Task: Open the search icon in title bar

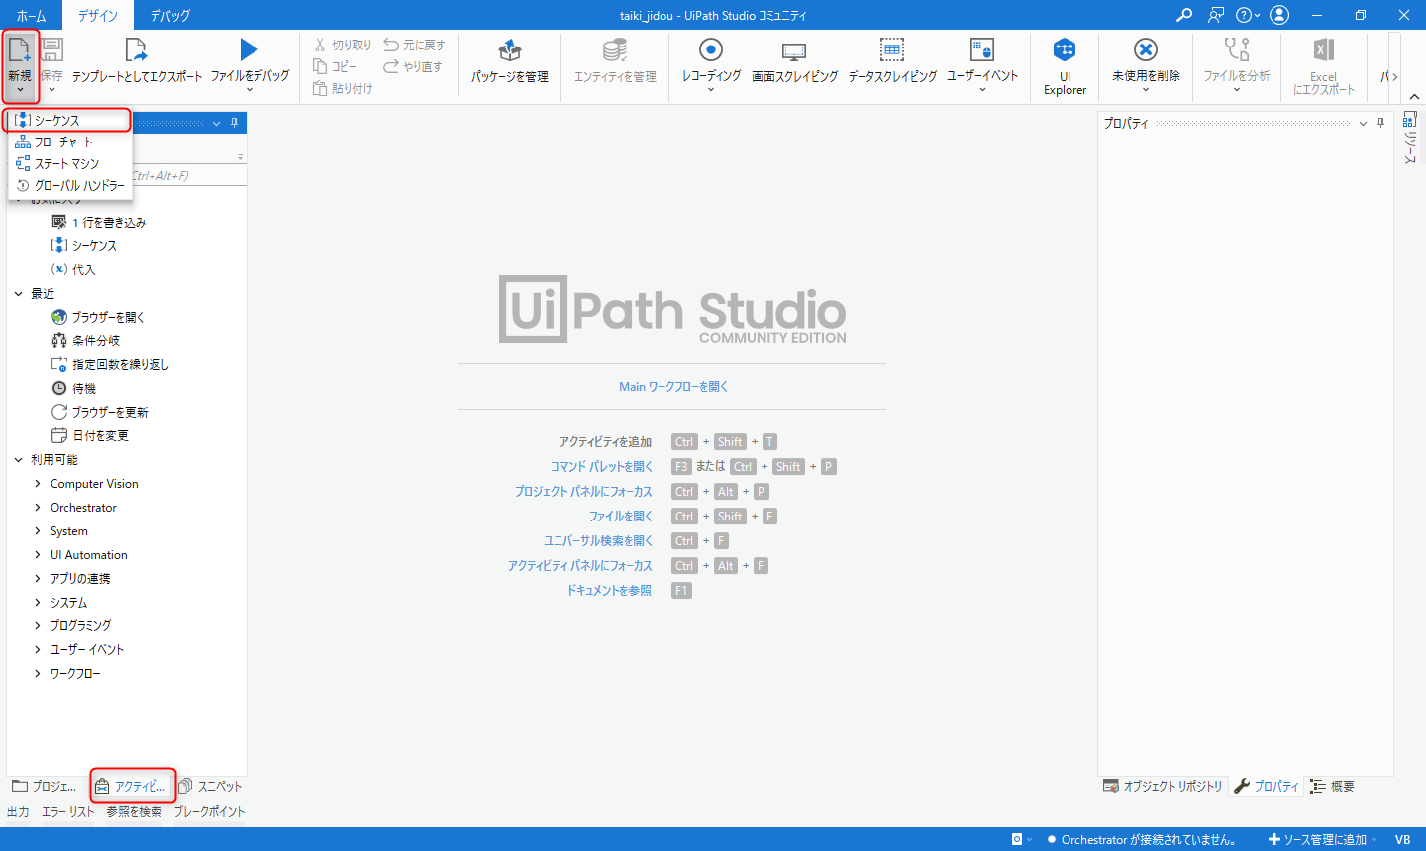Action: tap(1184, 15)
